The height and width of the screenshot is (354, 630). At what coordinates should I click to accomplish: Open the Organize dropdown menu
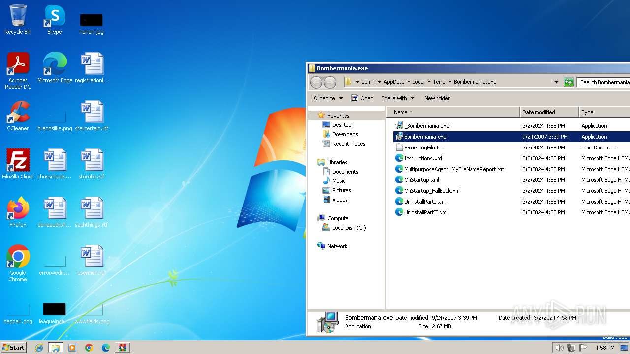(x=328, y=98)
